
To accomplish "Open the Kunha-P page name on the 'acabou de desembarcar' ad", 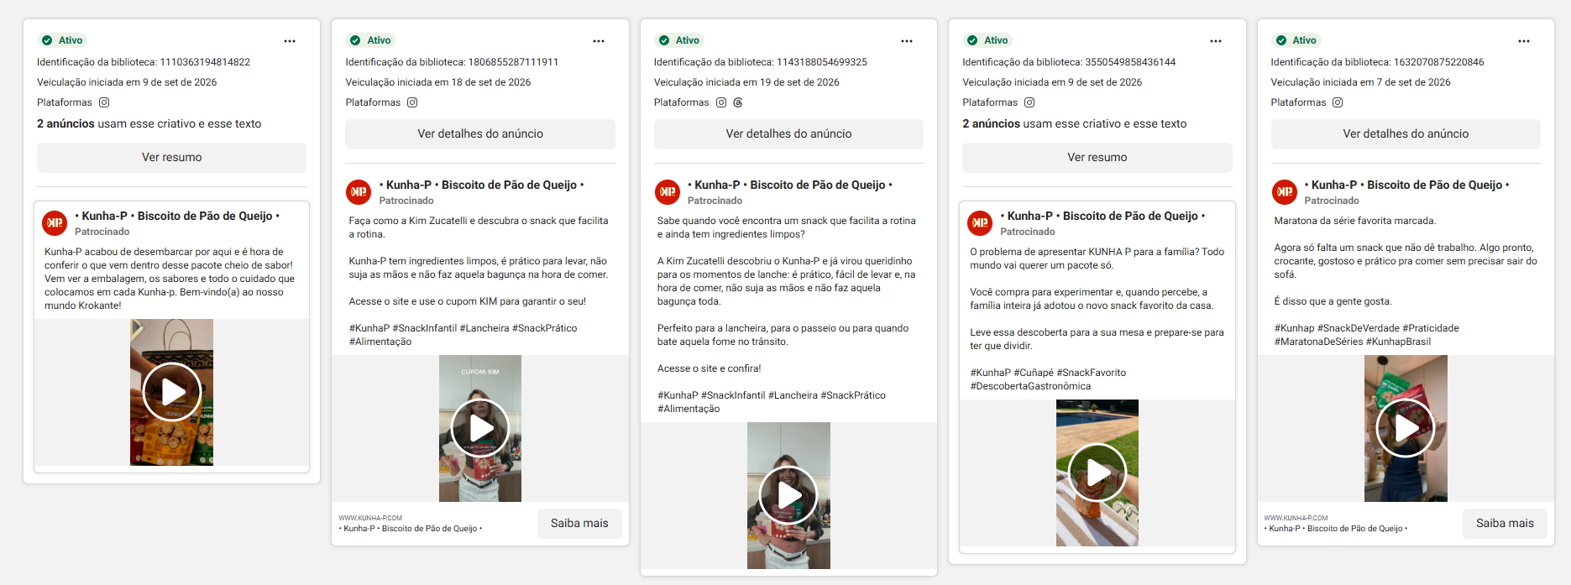I will click(177, 216).
